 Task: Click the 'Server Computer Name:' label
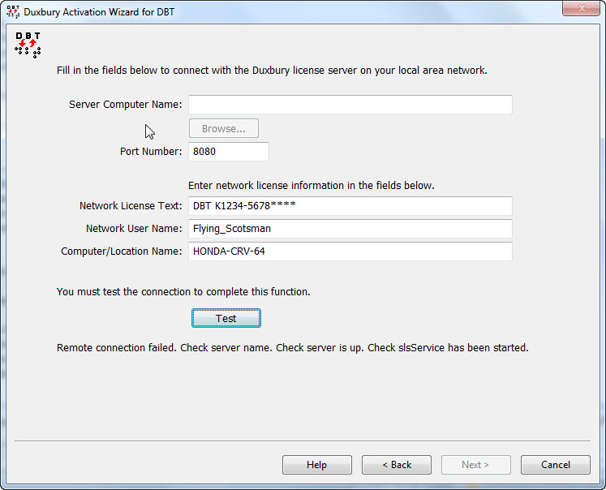[x=126, y=105]
